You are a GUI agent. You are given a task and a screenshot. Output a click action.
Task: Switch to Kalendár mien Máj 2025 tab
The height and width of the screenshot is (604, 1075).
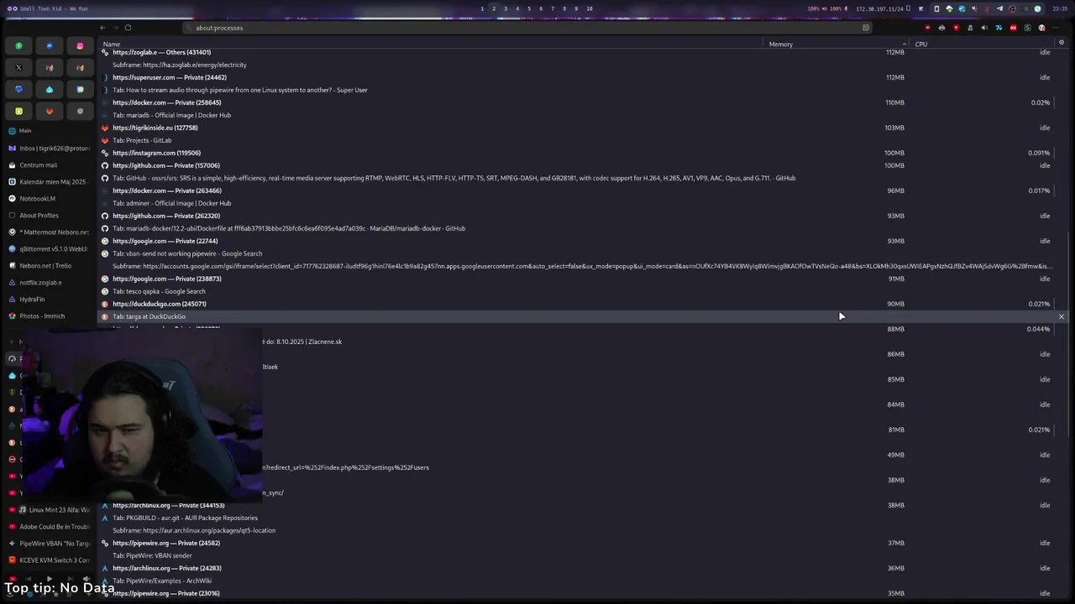(x=49, y=181)
